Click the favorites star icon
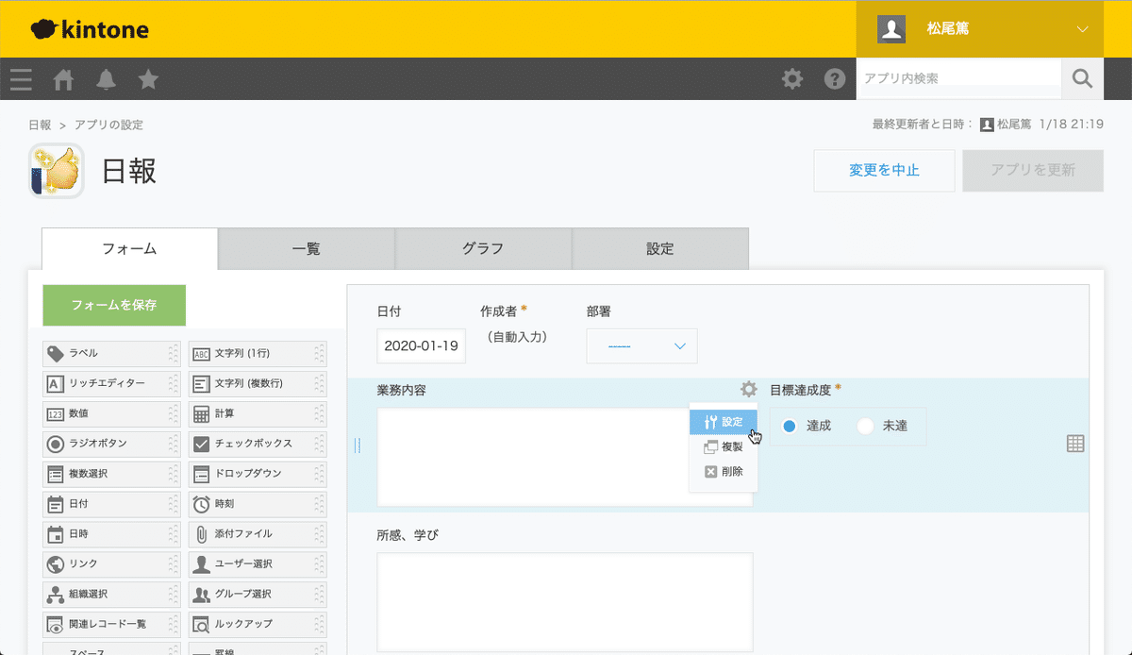The width and height of the screenshot is (1132, 655). point(148,79)
